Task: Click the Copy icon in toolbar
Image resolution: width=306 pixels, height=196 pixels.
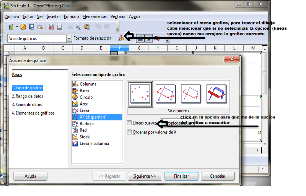Action: [79, 27]
